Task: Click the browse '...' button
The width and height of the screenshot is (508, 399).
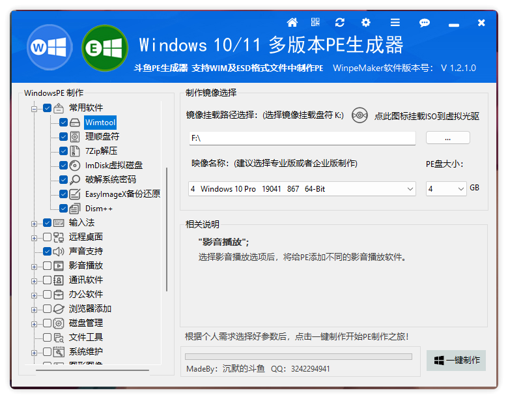Action: 447,138
